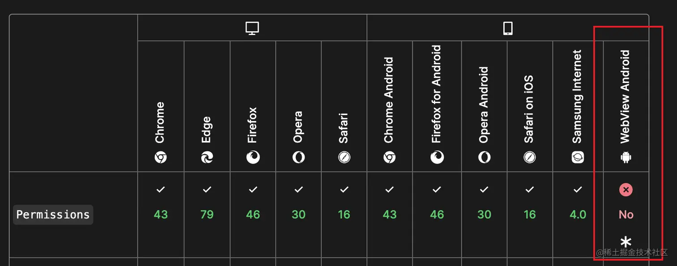This screenshot has height=266, width=677.
Task: Click the Firefox desktop browser icon
Action: point(253,157)
